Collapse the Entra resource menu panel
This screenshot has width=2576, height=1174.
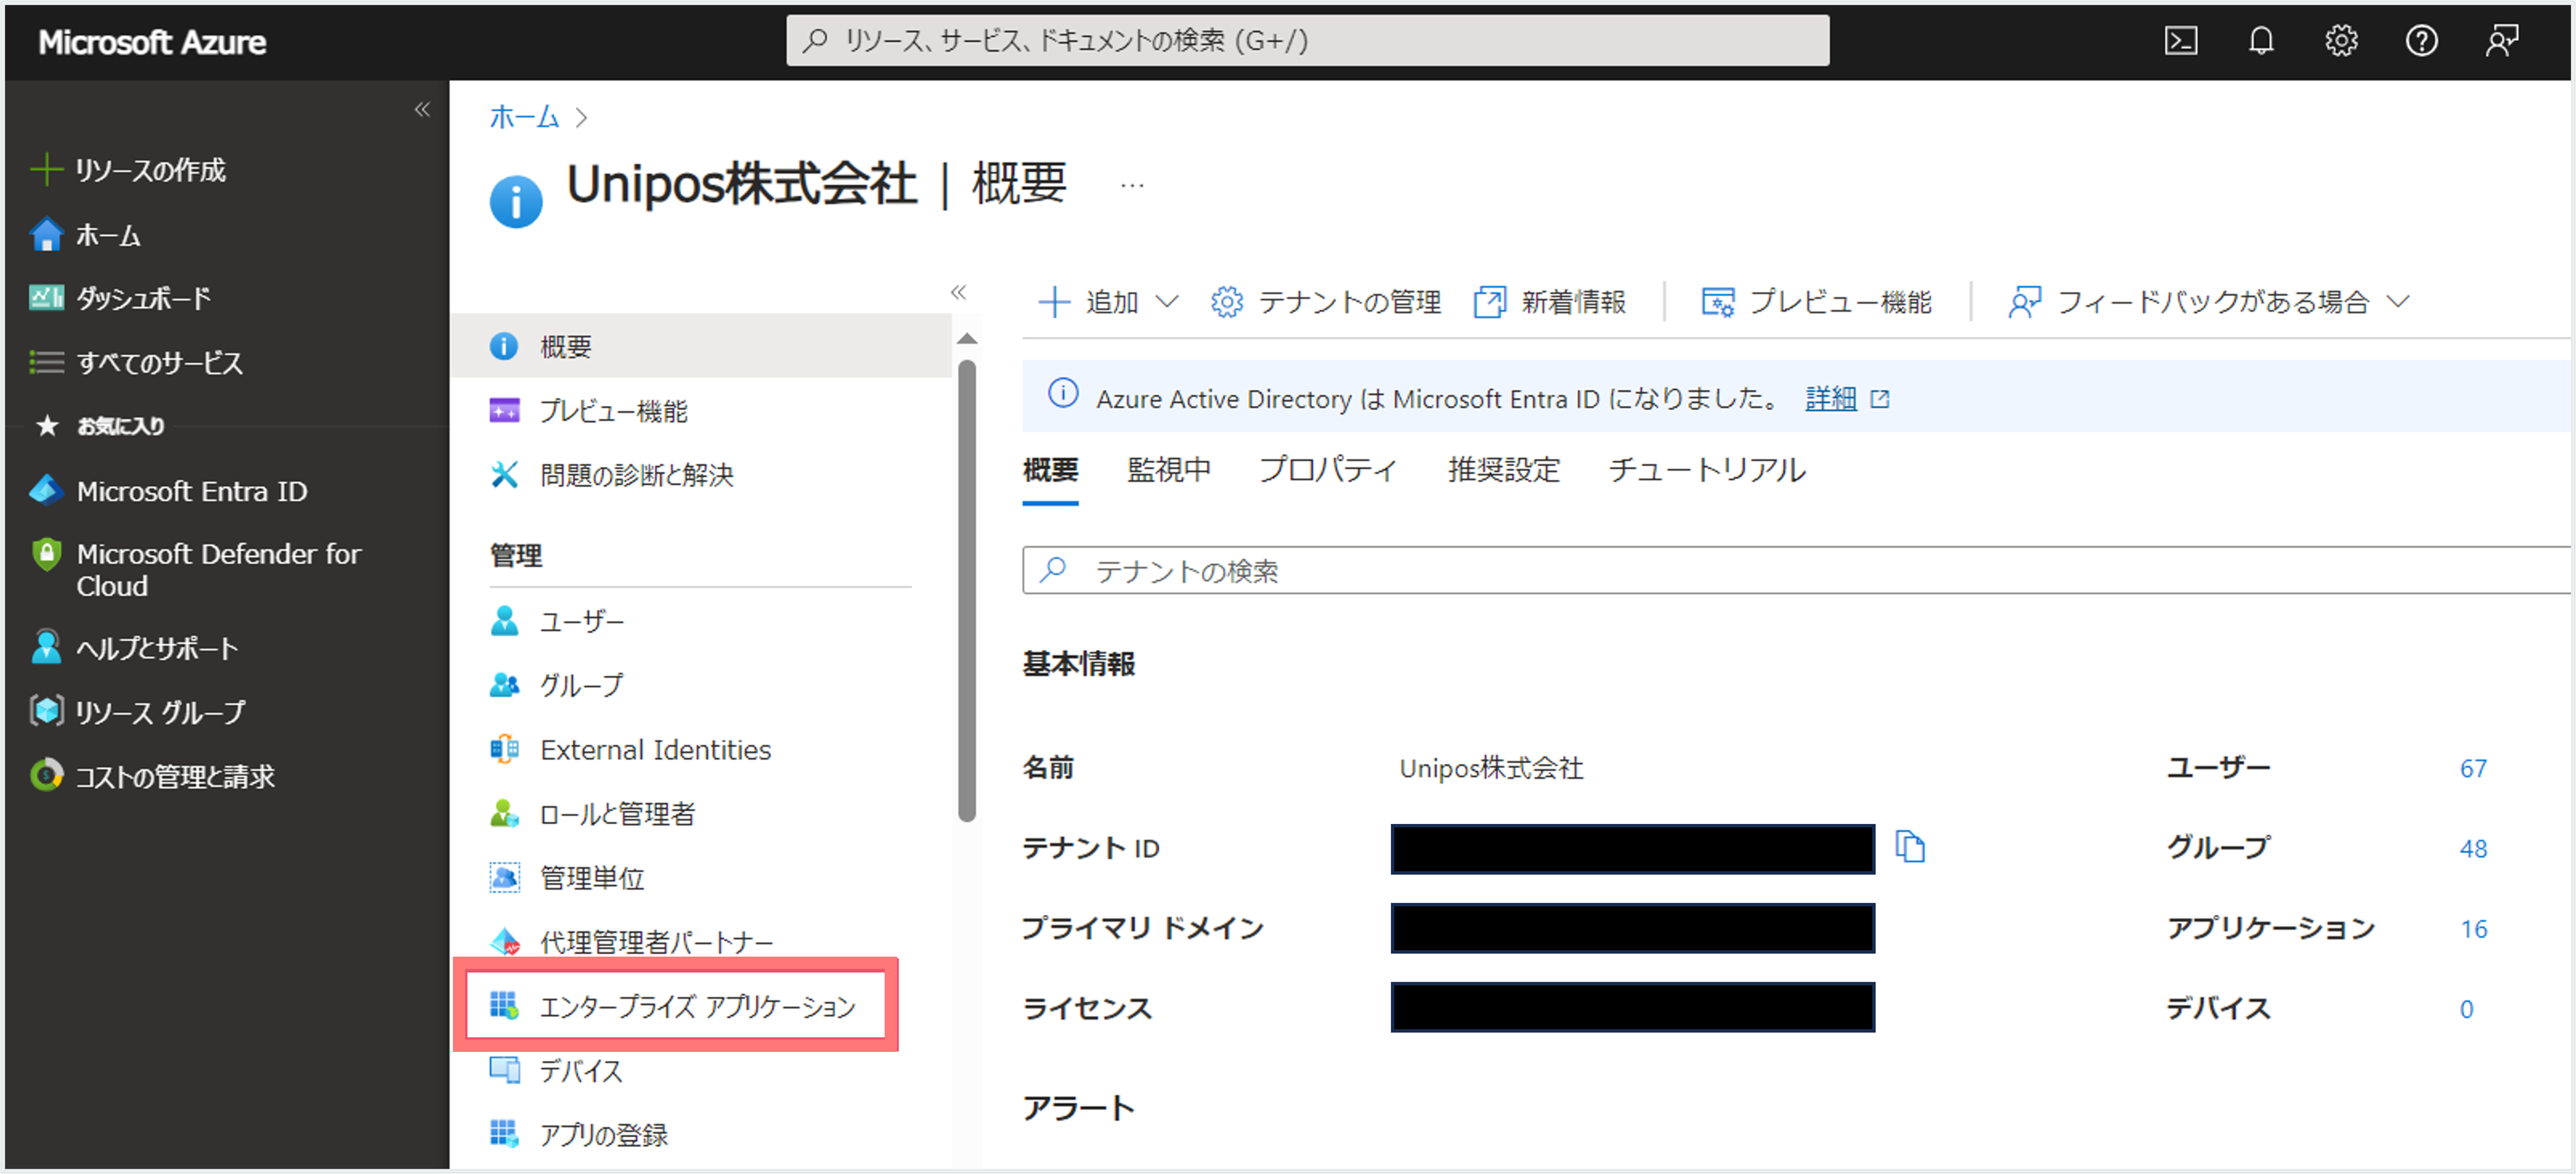click(958, 292)
